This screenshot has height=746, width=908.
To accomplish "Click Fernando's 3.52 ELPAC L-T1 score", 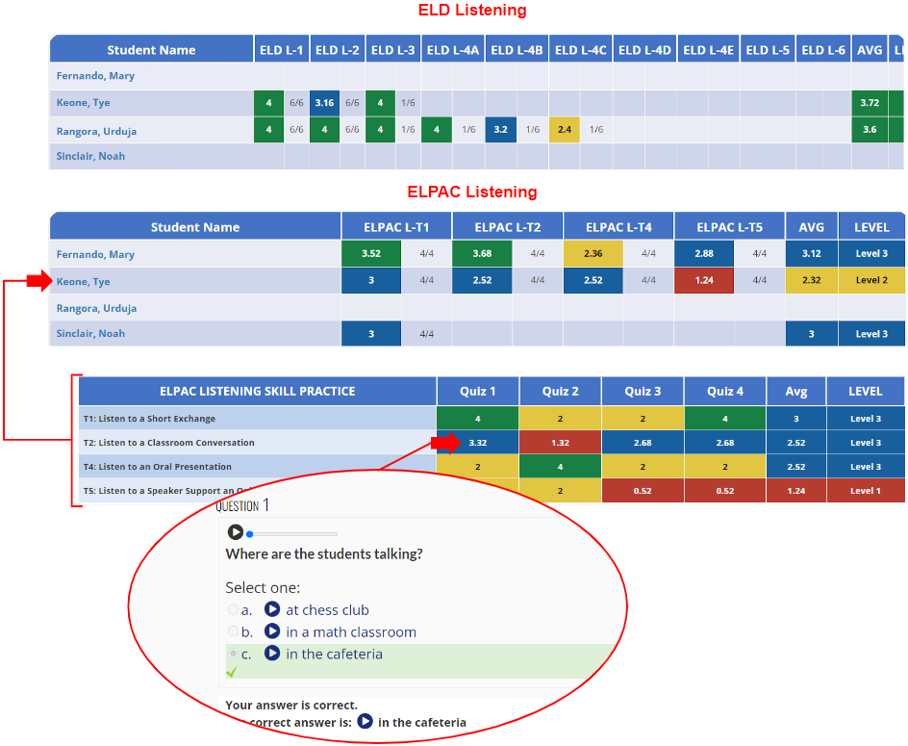I will [x=371, y=253].
